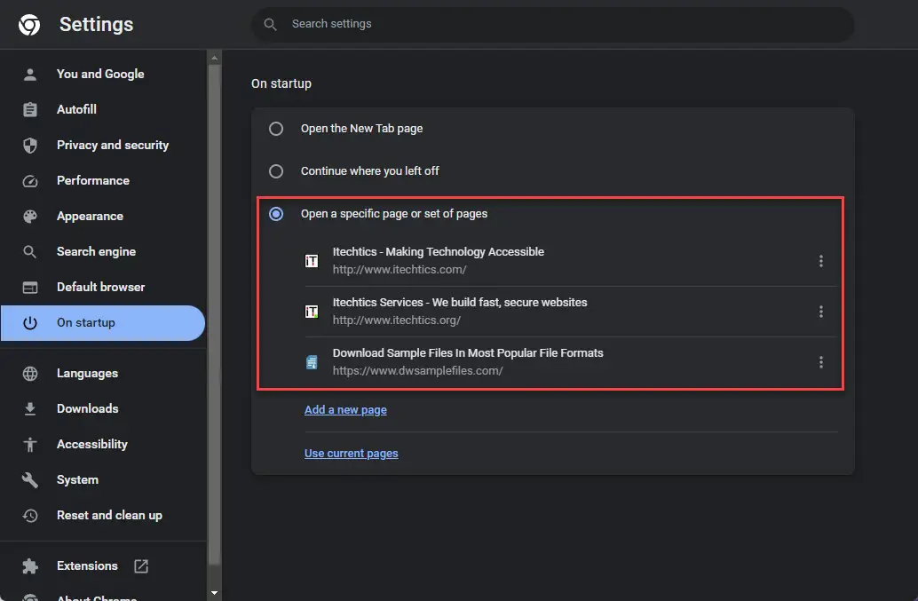Click the https://www.dwsamplefiles.com/ URL text
Image resolution: width=918 pixels, height=601 pixels.
418,371
